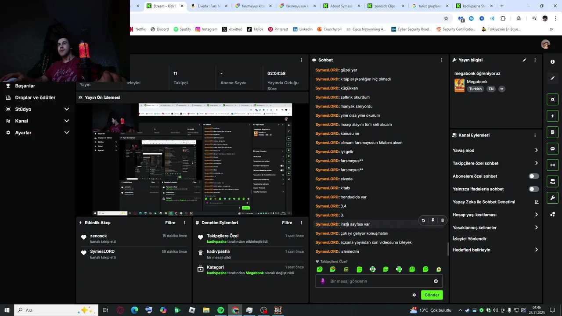Click İzleyici Yönlendir option
This screenshot has height=316, width=562.
(x=469, y=239)
